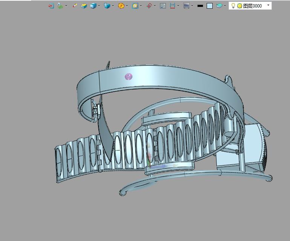Open dropdown next to zoom window icon
This screenshot has width=290, height=241.
tap(141, 6)
